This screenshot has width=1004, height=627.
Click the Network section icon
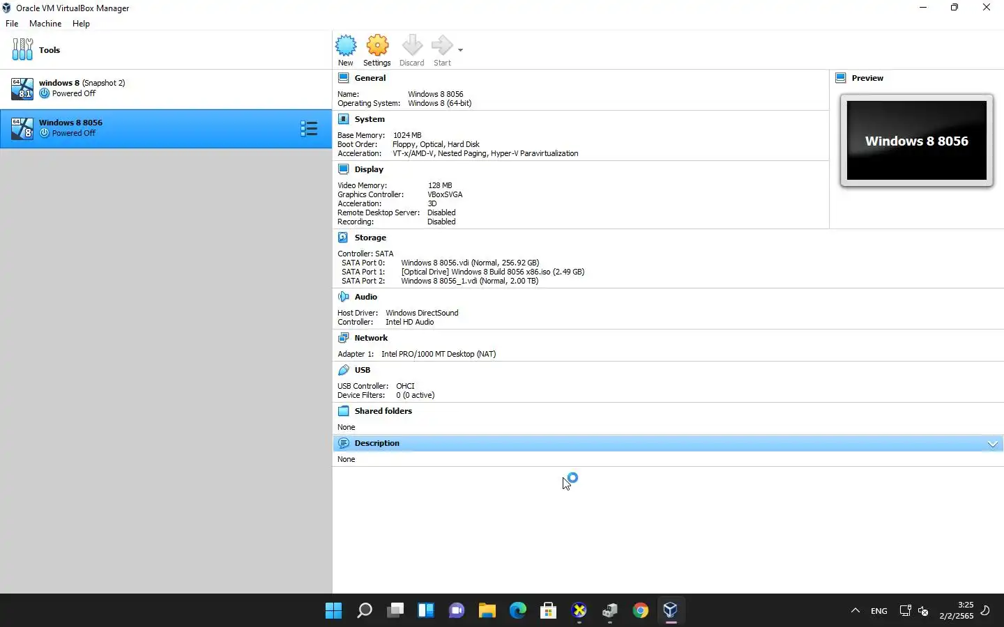(344, 338)
